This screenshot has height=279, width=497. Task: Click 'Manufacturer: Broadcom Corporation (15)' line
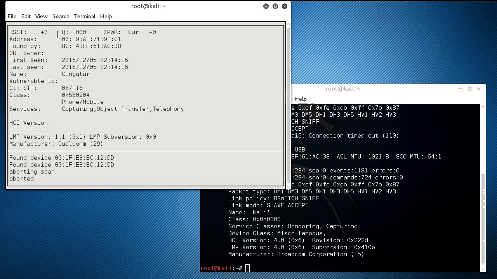[x=296, y=254]
